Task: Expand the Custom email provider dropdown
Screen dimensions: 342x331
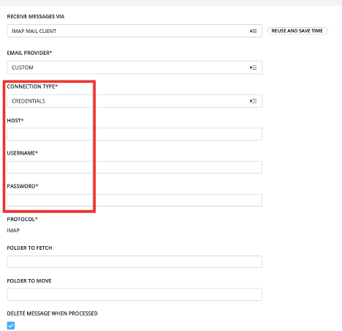Action: (134, 67)
